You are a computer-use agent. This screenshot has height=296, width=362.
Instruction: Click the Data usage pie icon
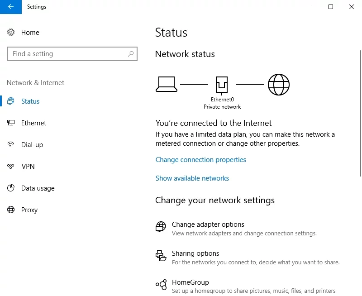tap(11, 188)
